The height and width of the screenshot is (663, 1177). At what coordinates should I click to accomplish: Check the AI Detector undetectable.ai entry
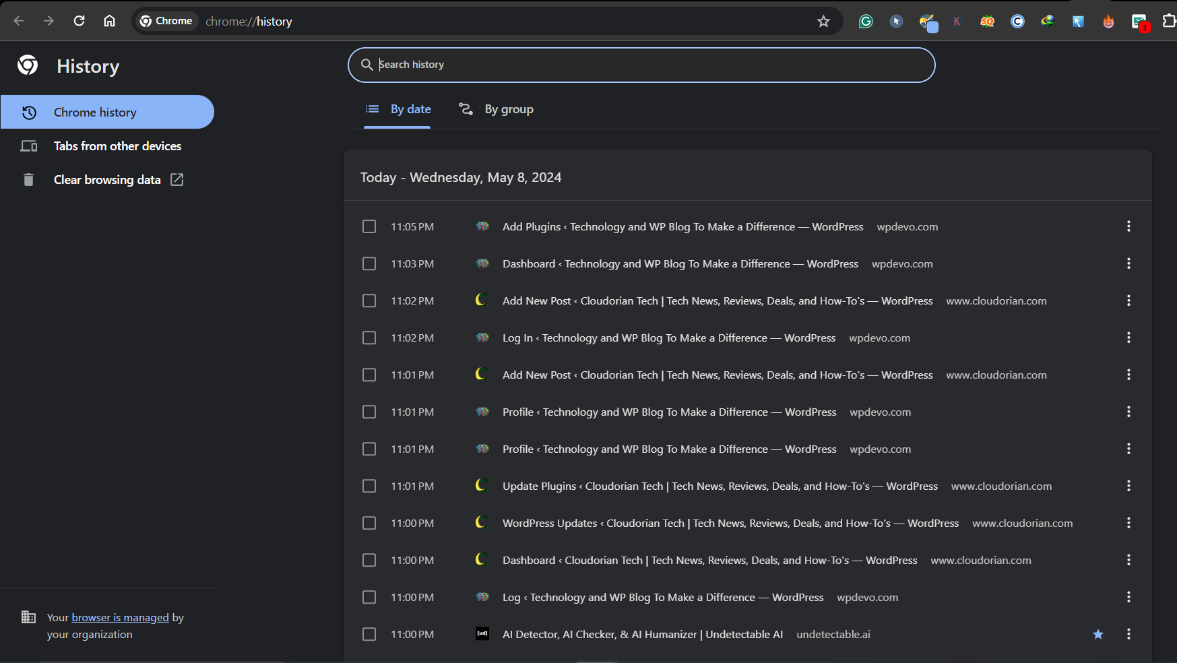[369, 634]
